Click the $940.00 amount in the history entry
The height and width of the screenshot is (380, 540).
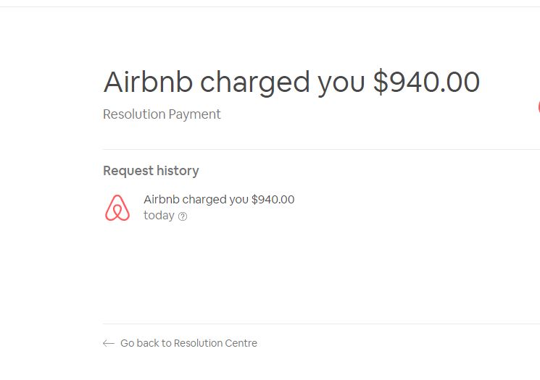coord(273,200)
